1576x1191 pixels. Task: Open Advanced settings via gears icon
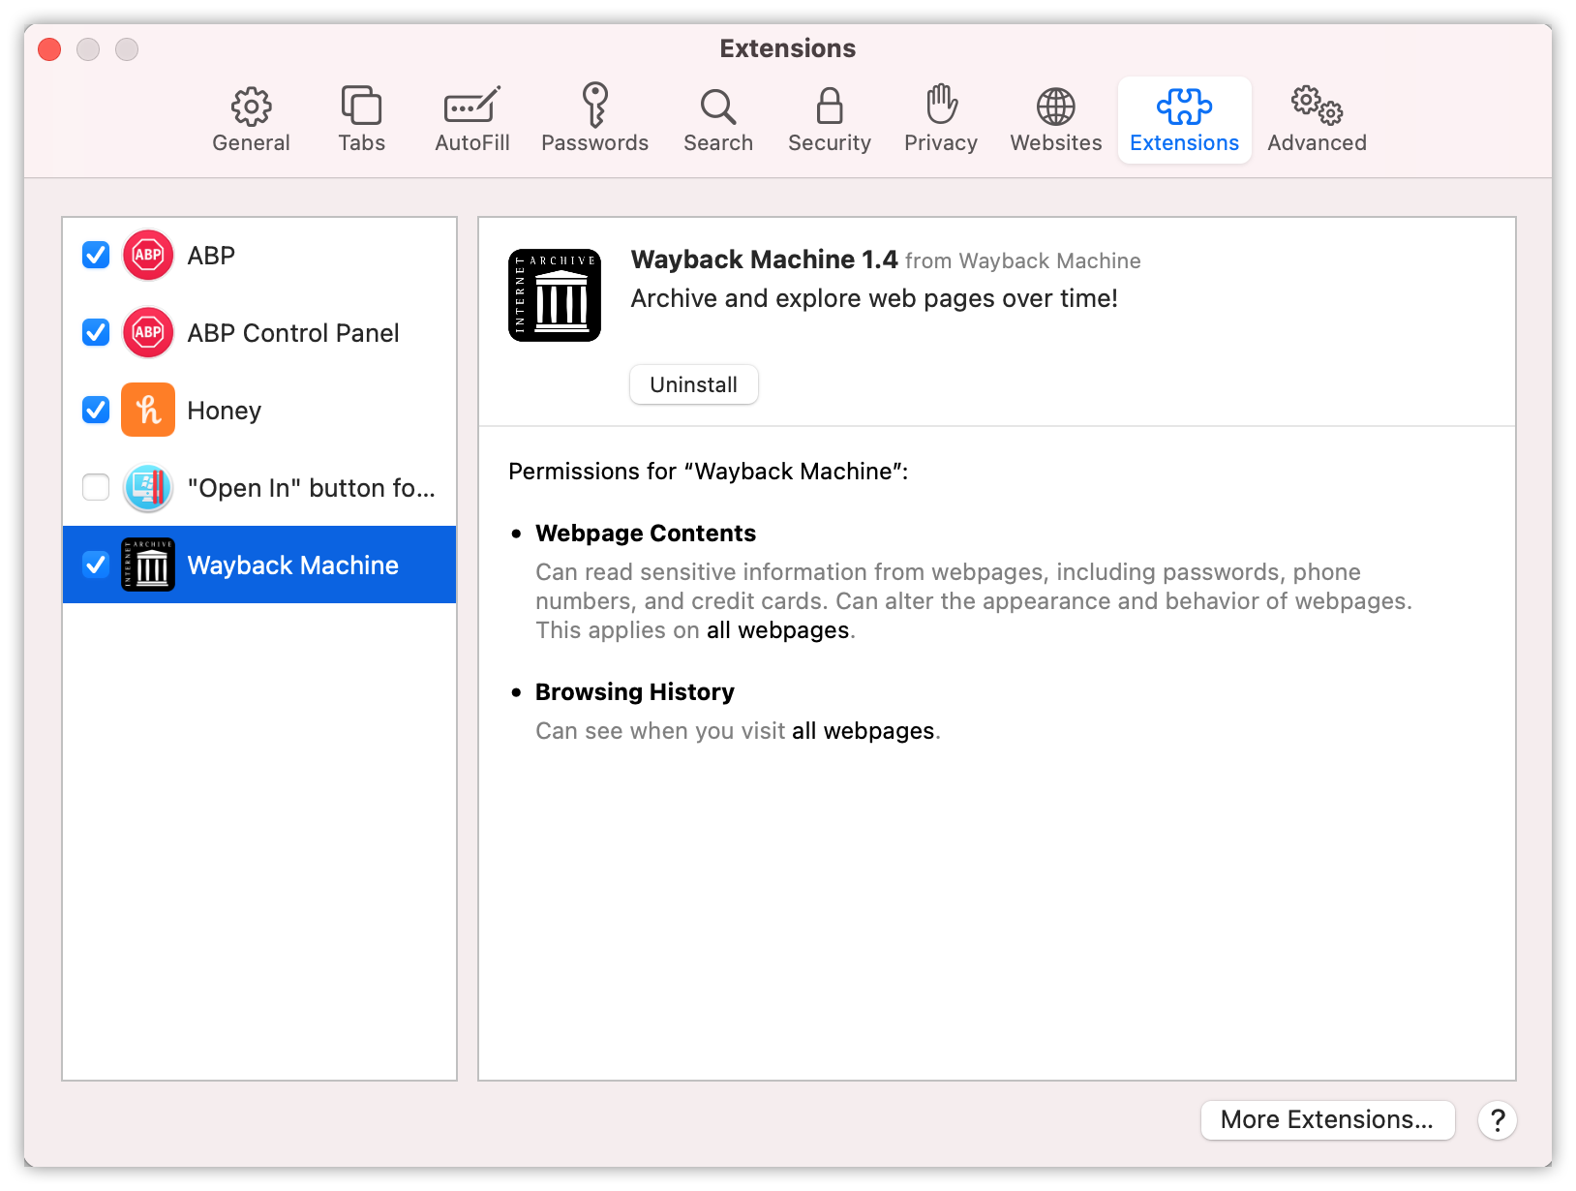tap(1316, 118)
